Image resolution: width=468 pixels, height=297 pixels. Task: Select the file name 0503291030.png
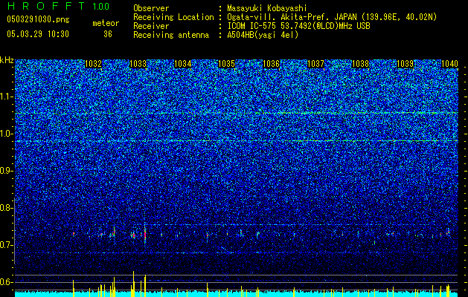point(38,20)
